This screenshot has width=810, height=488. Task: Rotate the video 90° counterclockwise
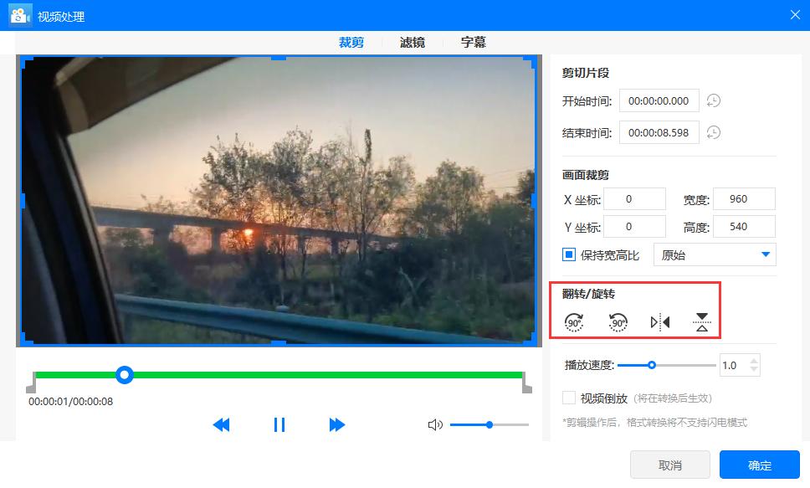[618, 321]
